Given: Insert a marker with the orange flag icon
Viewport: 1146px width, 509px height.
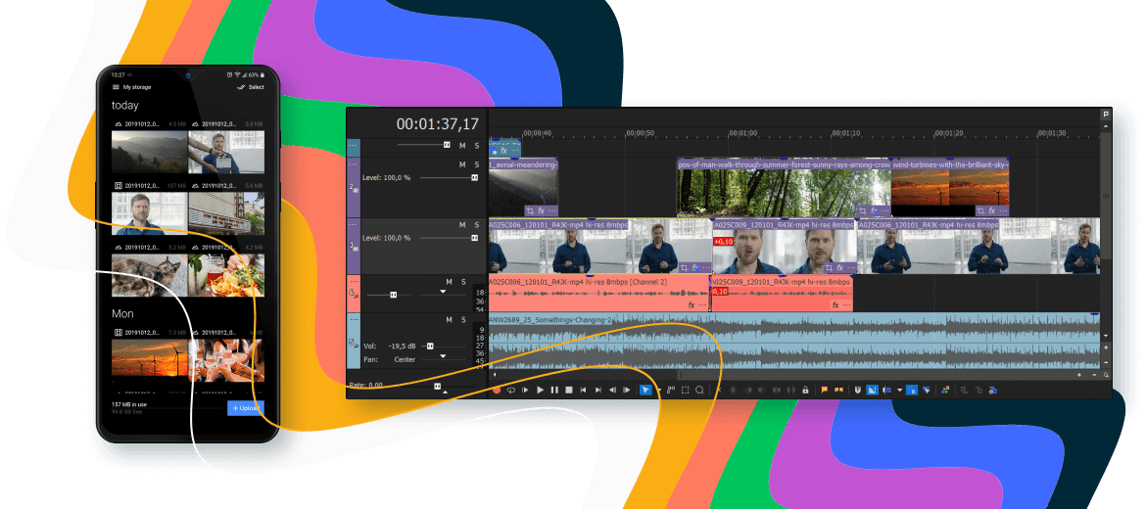Looking at the screenshot, I should pos(825,390).
